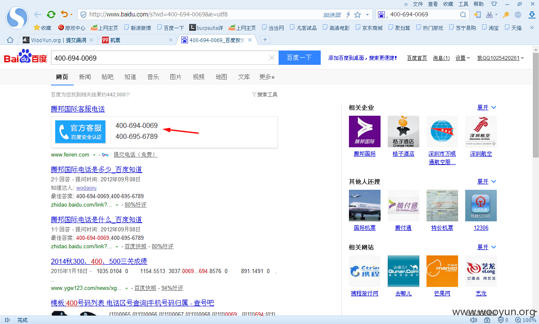
Task: Click the orange sign-in account icon
Action: click(x=477, y=15)
